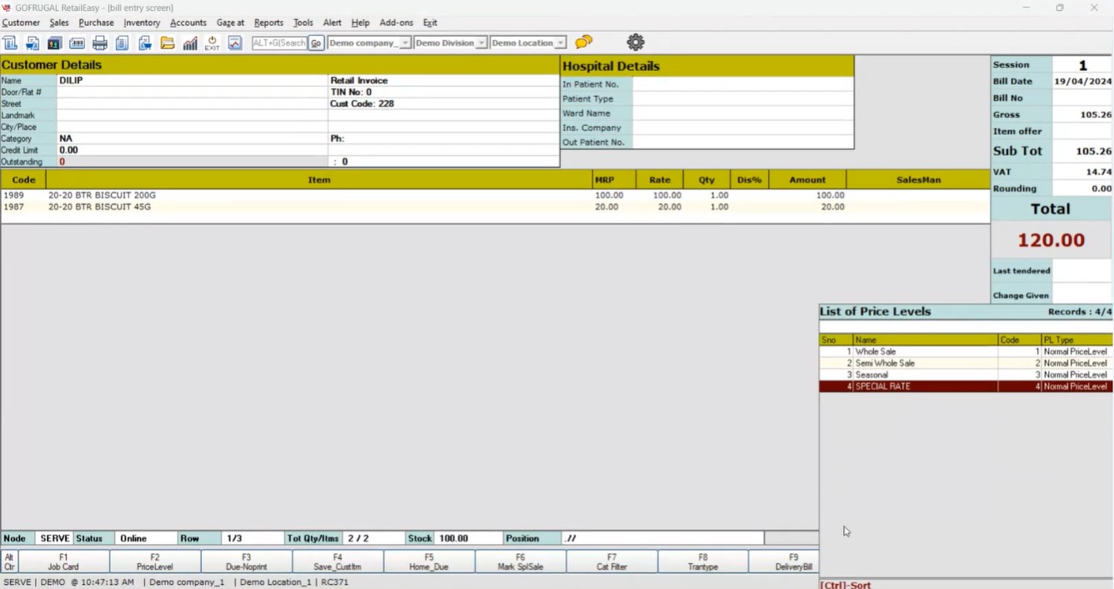Click the Go search button
The image size is (1114, 589).
316,43
